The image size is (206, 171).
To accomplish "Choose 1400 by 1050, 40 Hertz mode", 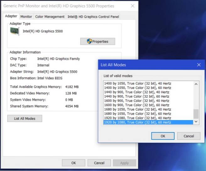I will [x=138, y=83].
